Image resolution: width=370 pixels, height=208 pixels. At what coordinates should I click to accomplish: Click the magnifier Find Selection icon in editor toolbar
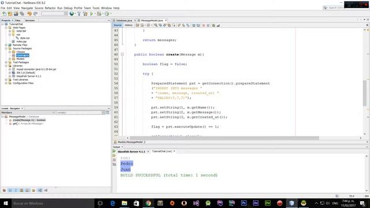pyautogui.click(x=156, y=25)
